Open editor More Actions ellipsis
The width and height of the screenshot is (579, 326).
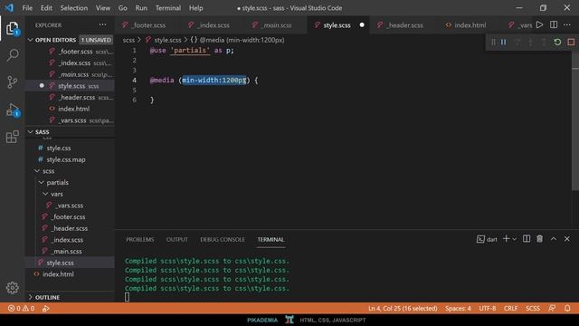[567, 24]
